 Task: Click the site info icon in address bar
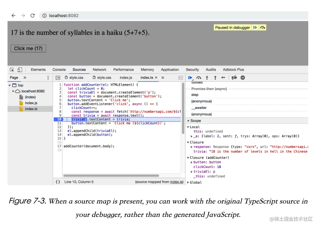click(44, 16)
